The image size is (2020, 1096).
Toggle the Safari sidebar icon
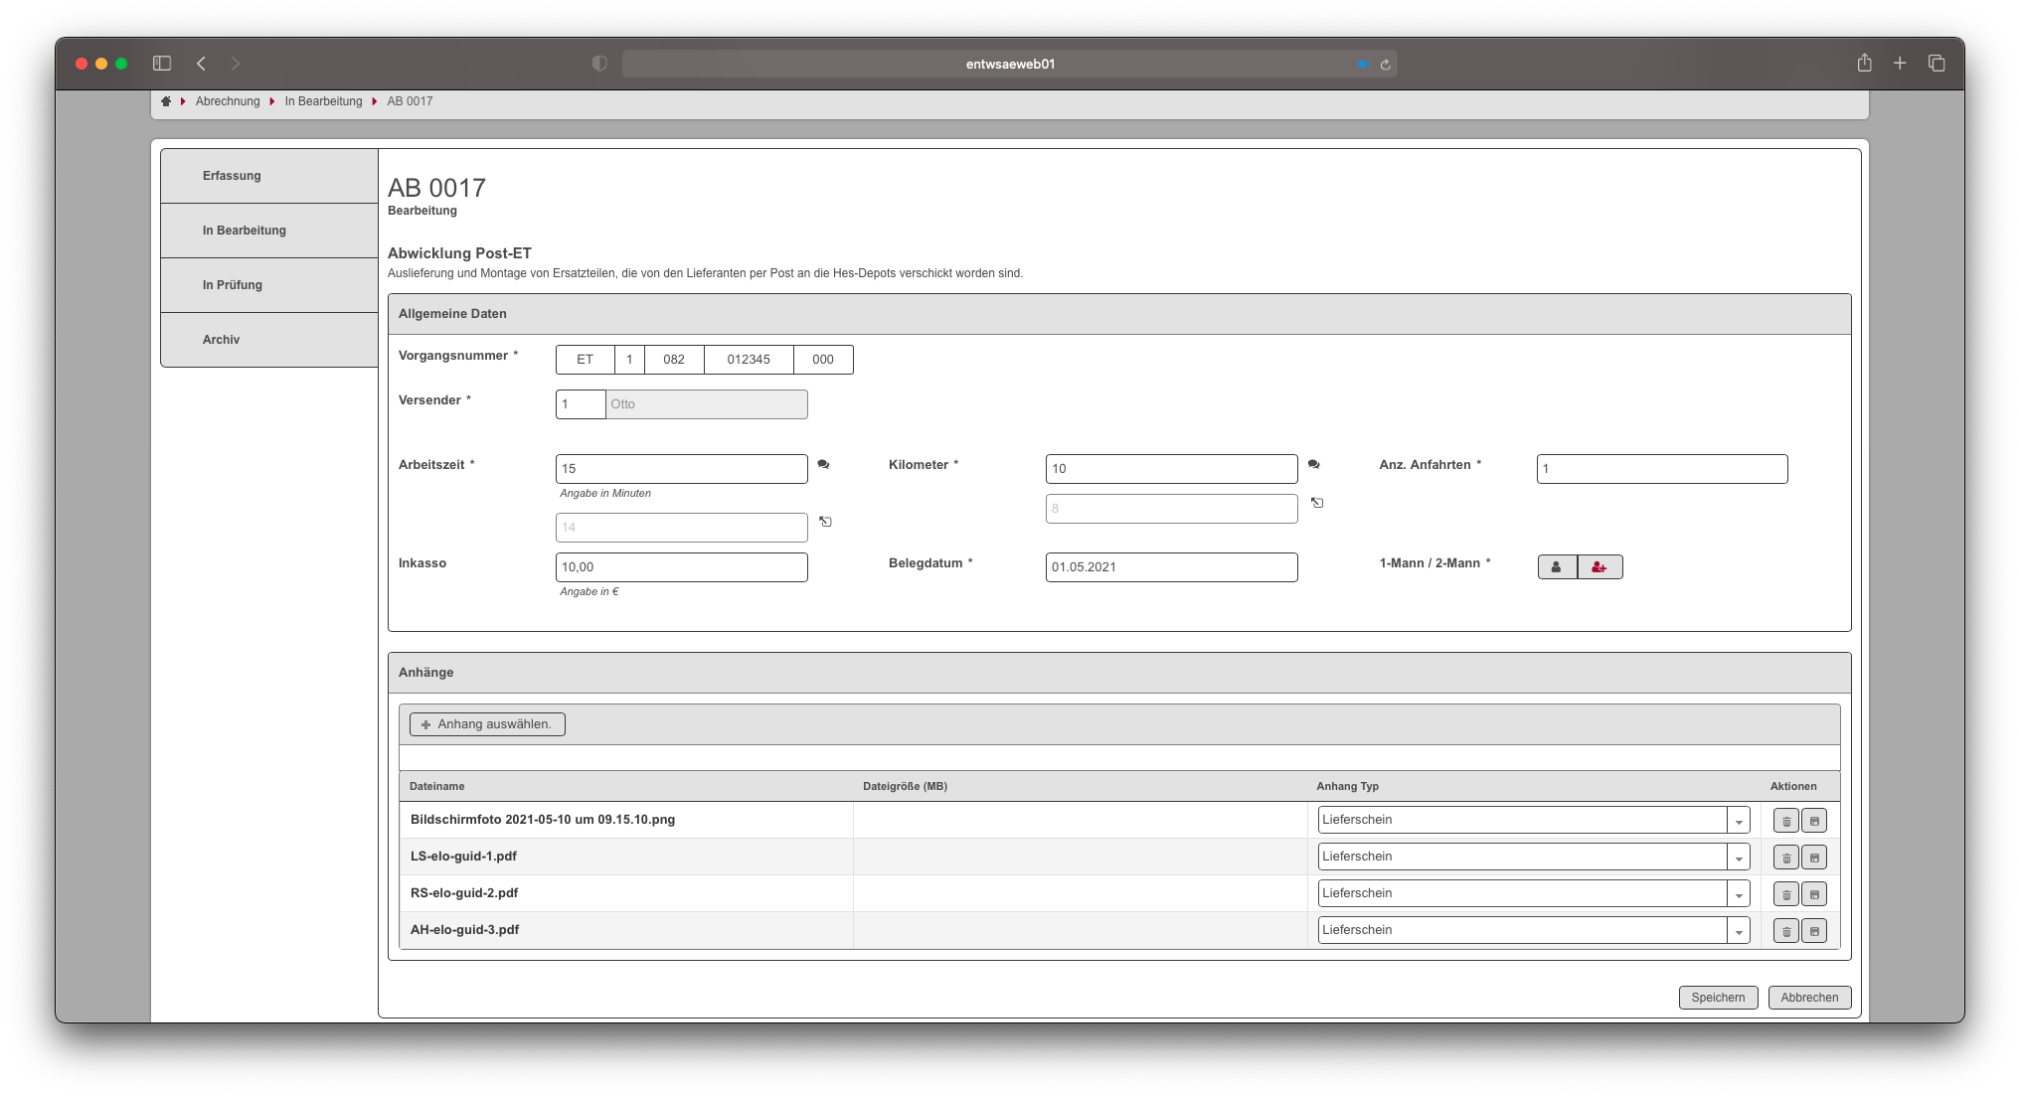pyautogui.click(x=162, y=64)
